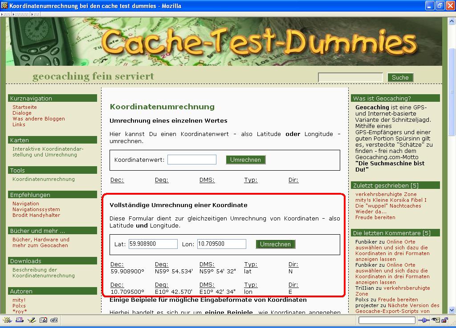The width and height of the screenshot is (456, 328).
Task: Click the Was ist Geocaching? header
Action: coord(395,98)
